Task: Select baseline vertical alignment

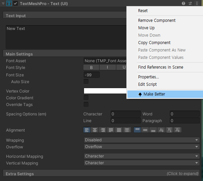Action: click(x=161, y=130)
